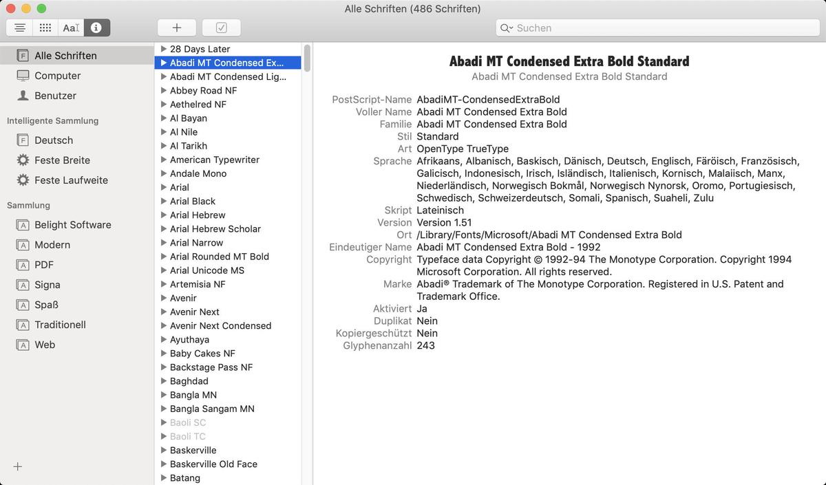Select the Feste Breite smart collection
Image resolution: width=826 pixels, height=485 pixels.
point(76,160)
